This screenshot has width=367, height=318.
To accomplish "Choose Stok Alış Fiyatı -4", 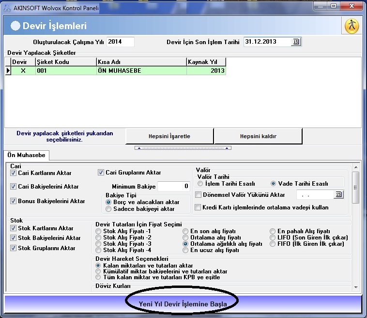I will [98, 250].
